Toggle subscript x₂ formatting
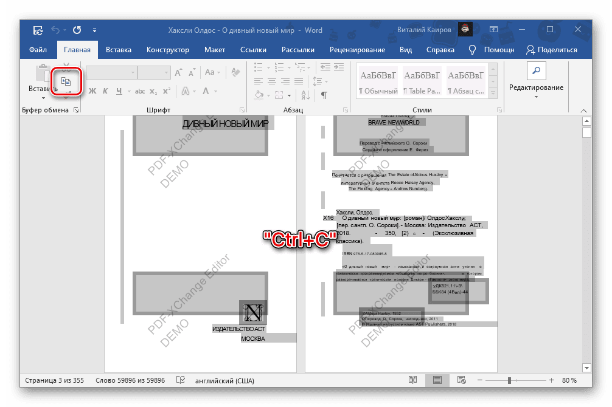612x407 pixels. (153, 91)
